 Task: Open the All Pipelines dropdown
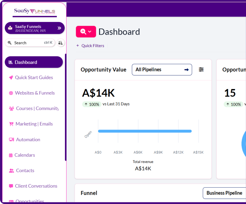click(162, 70)
